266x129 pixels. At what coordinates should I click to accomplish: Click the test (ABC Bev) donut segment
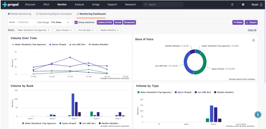click(186, 63)
